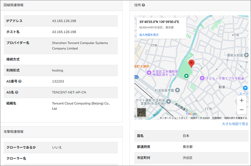The height and width of the screenshot is (166, 251).
Task: Click the クローラー名 row label
Action: [16, 158]
